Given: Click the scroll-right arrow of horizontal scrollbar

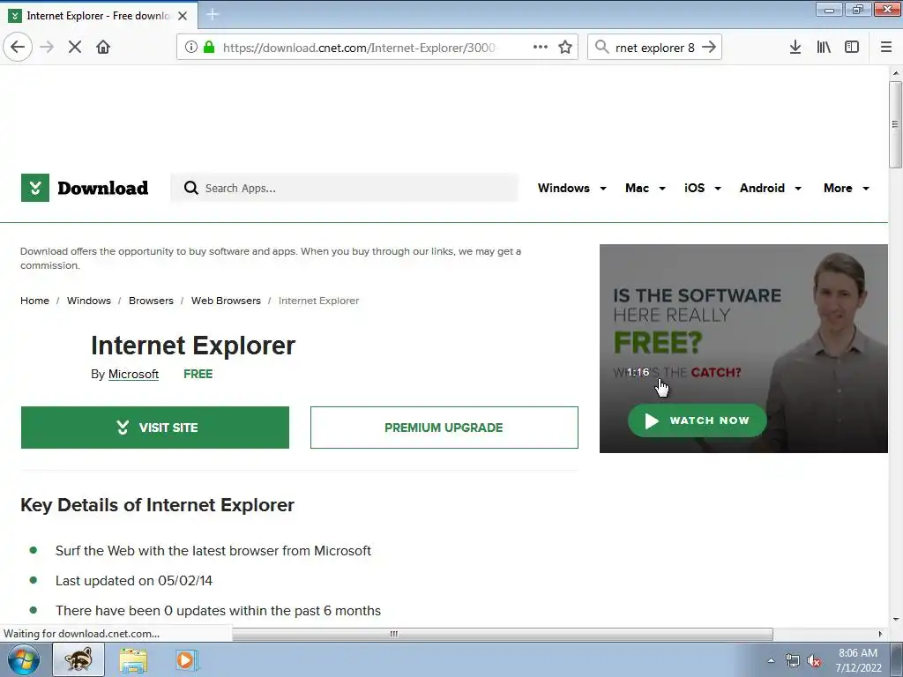Looking at the screenshot, I should pyautogui.click(x=880, y=634).
